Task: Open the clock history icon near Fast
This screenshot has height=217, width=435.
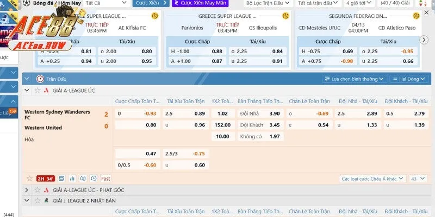Action: coord(93,178)
